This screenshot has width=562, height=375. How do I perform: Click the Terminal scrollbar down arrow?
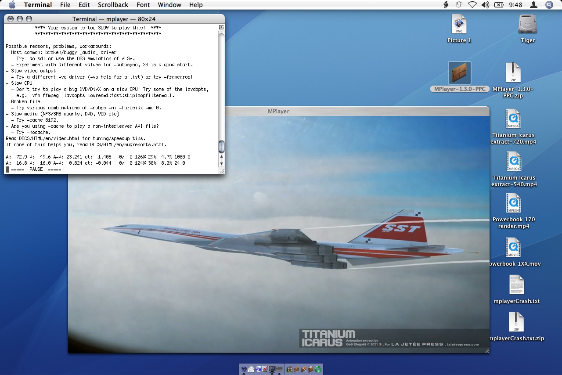pyautogui.click(x=221, y=163)
